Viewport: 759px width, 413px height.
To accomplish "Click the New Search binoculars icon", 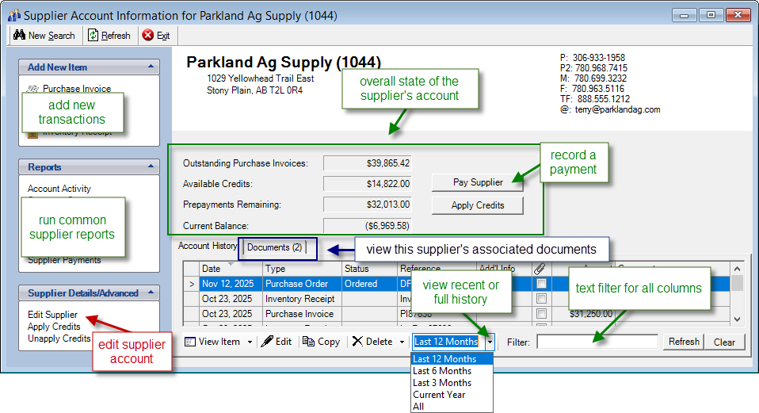I will click(x=19, y=35).
